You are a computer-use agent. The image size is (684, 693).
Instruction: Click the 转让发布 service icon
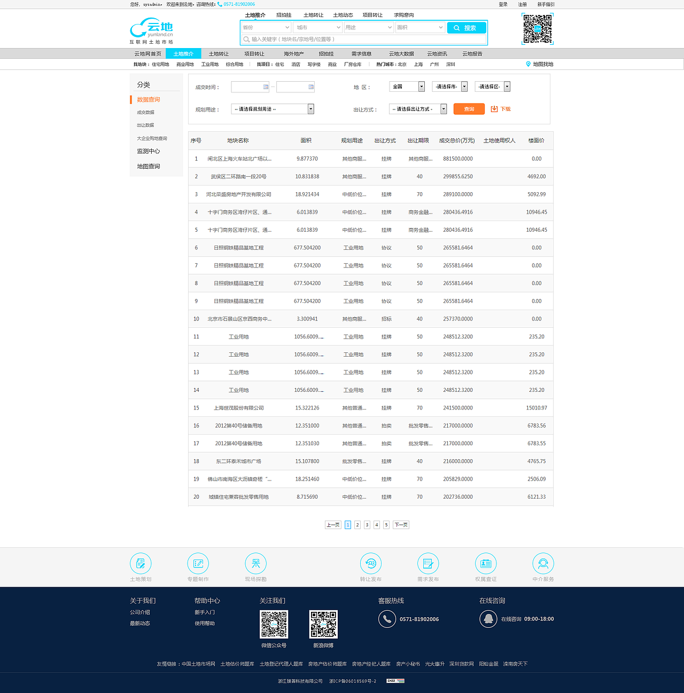pyautogui.click(x=371, y=563)
